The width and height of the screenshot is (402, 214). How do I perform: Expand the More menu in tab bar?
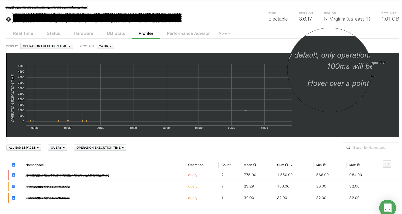pos(224,33)
